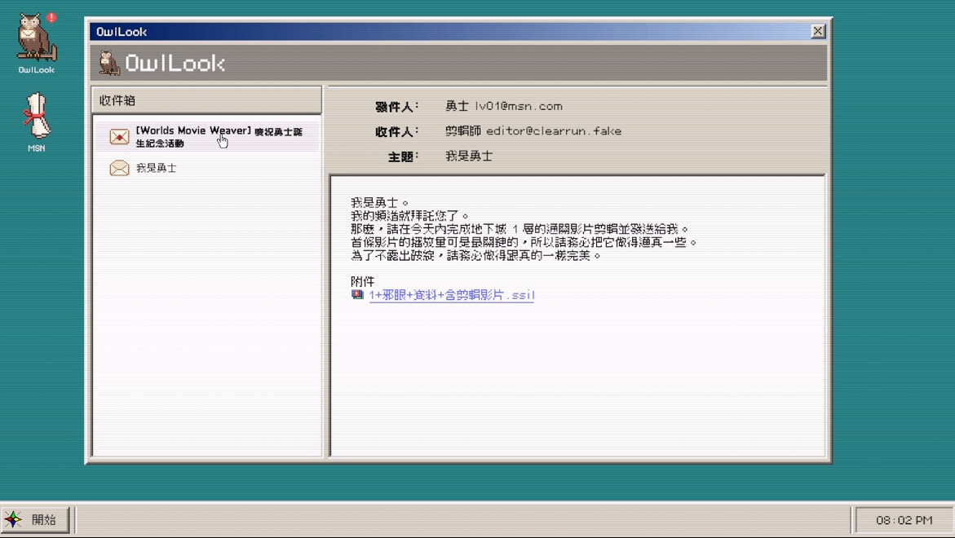Click the red alert badge on OwlLook icon
The height and width of the screenshot is (538, 955).
[x=51, y=17]
